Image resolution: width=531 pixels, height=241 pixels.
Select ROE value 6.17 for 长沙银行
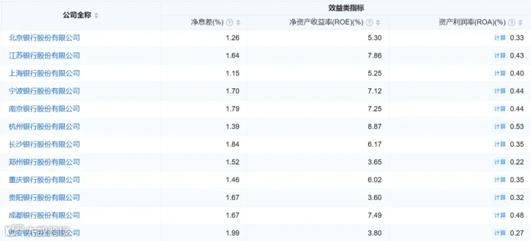tap(375, 144)
